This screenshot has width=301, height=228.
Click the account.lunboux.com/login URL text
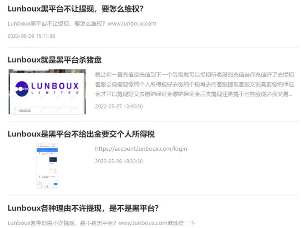[141, 149]
